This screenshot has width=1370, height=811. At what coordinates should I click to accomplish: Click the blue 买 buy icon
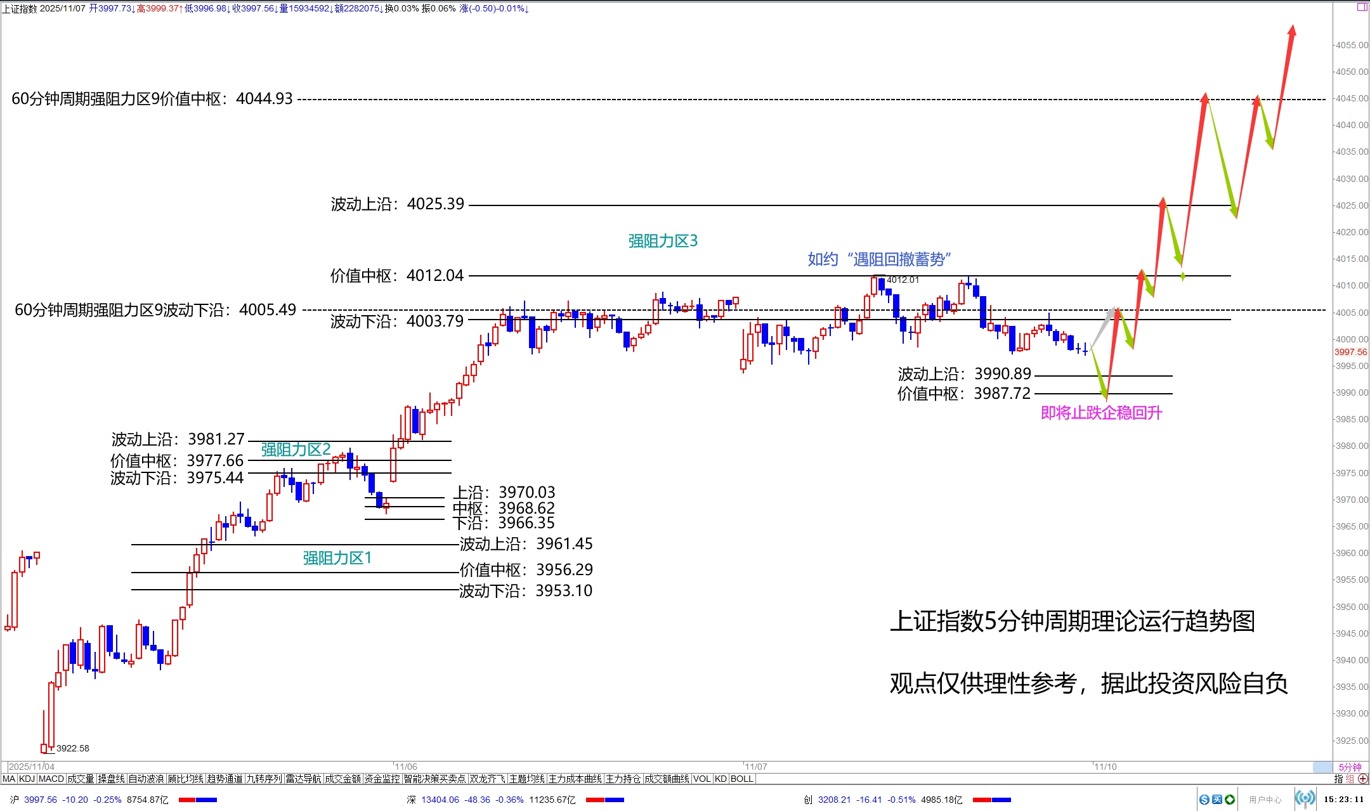tap(1217, 800)
